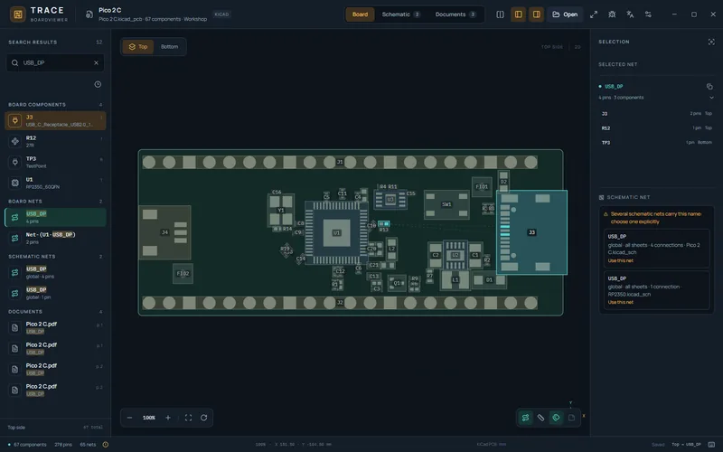Click the SW1 switch on the board
The image size is (723, 452).
[446, 204]
